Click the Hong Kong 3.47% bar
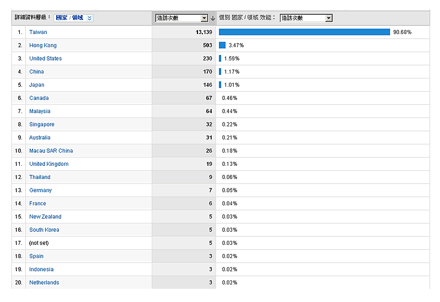 point(222,45)
